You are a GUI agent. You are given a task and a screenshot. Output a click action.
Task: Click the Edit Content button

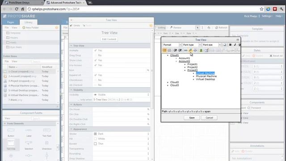tap(109, 39)
